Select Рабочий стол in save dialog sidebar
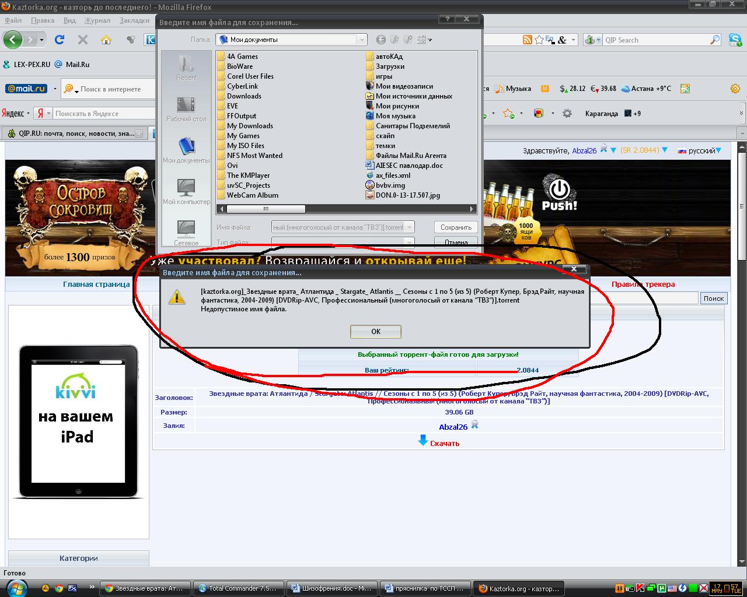747x597 pixels. 186,109
